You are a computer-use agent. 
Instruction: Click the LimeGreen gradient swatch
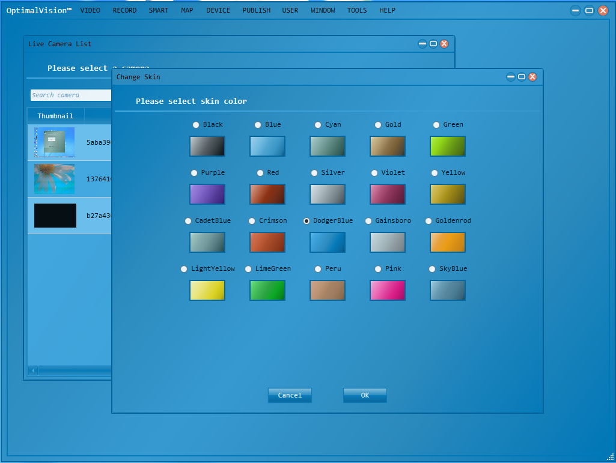click(267, 290)
